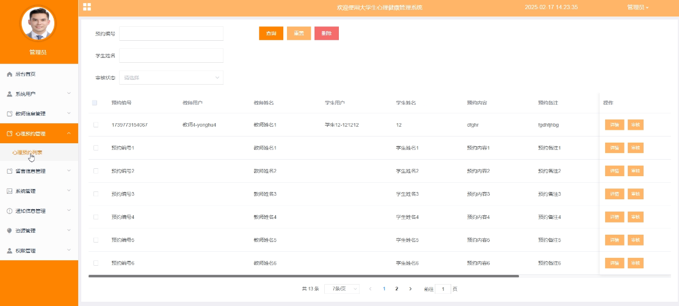Viewport: 679px width, 306px height.
Task: Click 详情 for the 预约编号5 row
Action: [614, 240]
